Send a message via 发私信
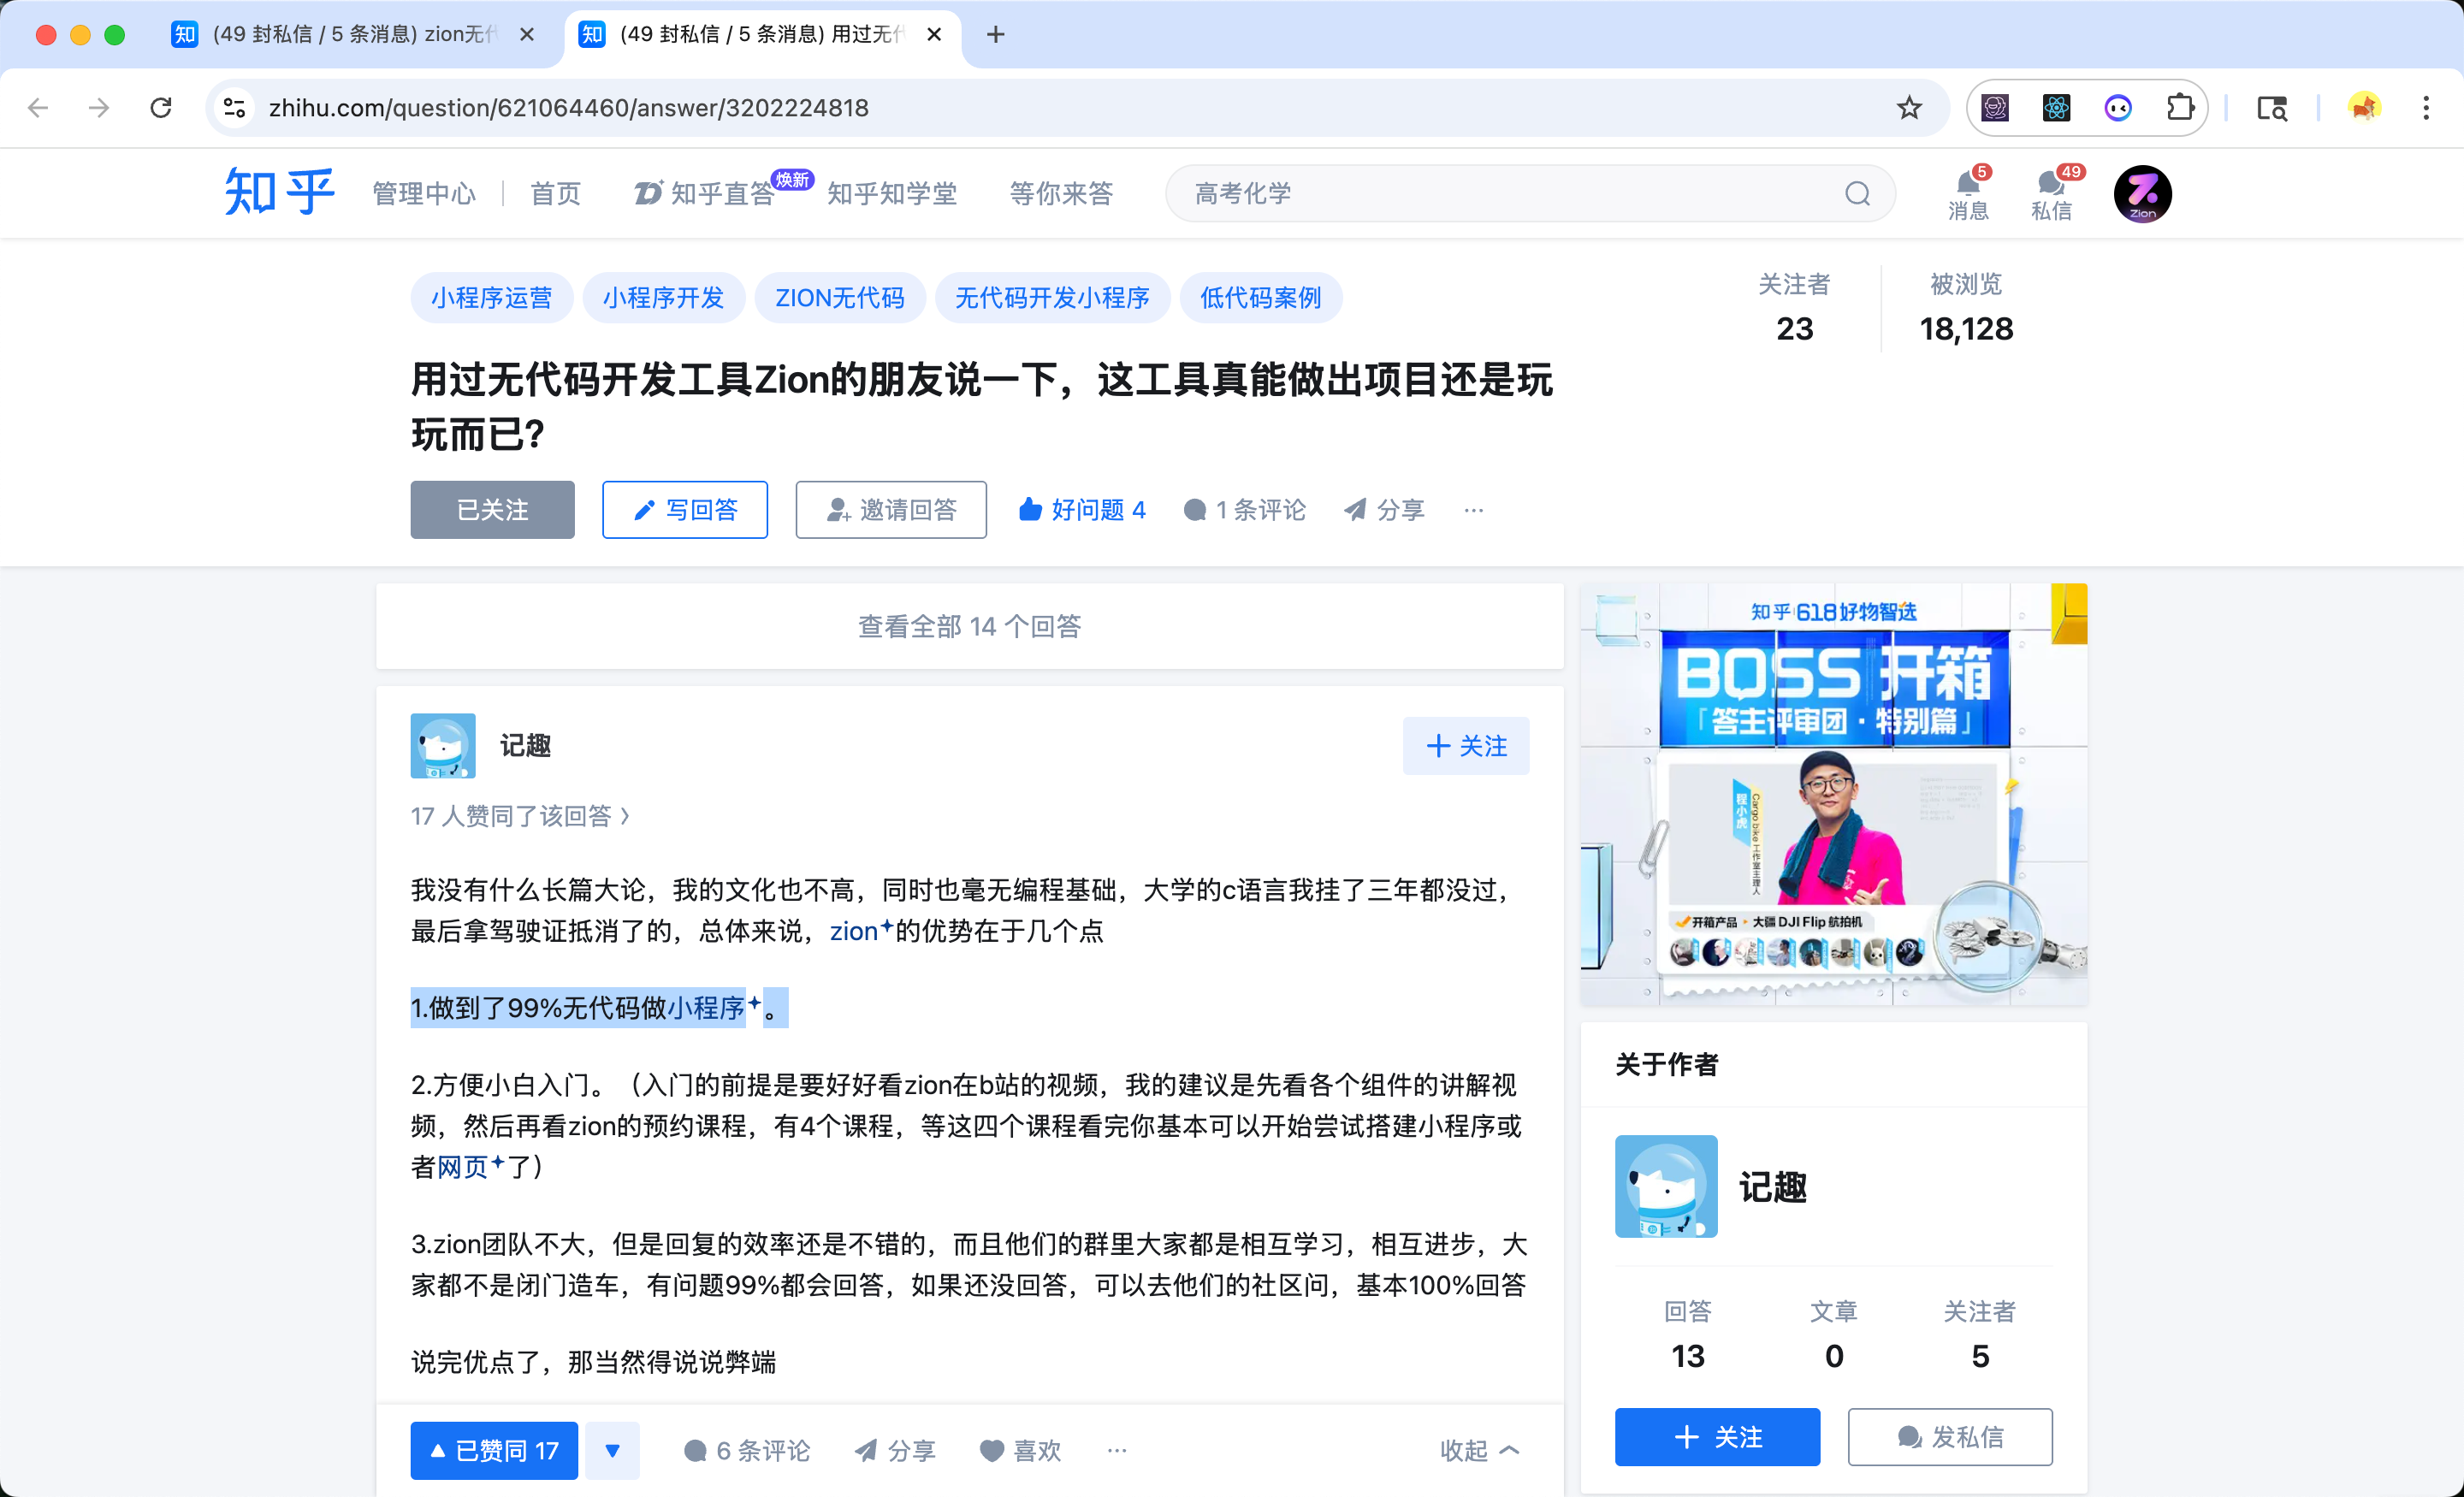This screenshot has width=2464, height=1497. click(x=1950, y=1437)
